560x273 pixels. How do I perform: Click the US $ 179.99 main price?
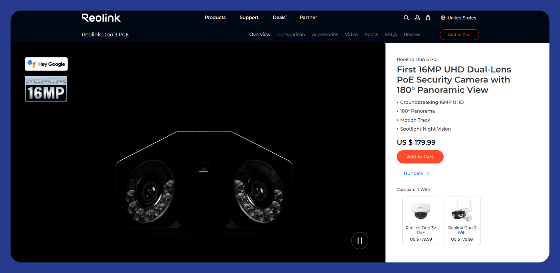(x=416, y=142)
